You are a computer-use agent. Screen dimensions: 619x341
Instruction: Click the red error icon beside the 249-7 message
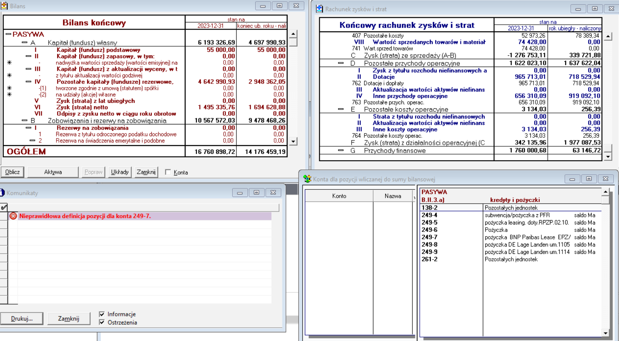(13, 216)
